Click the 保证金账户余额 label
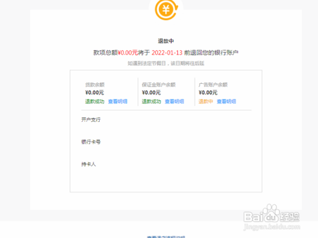Screen dimensions: 318x238 click(158, 85)
